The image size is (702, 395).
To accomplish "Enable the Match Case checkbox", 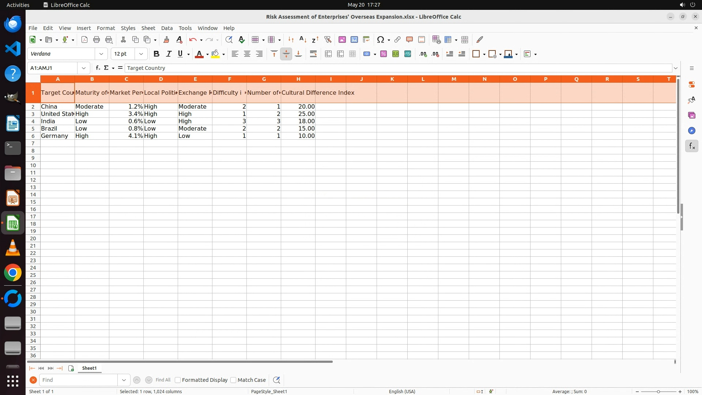I will 233,380.
